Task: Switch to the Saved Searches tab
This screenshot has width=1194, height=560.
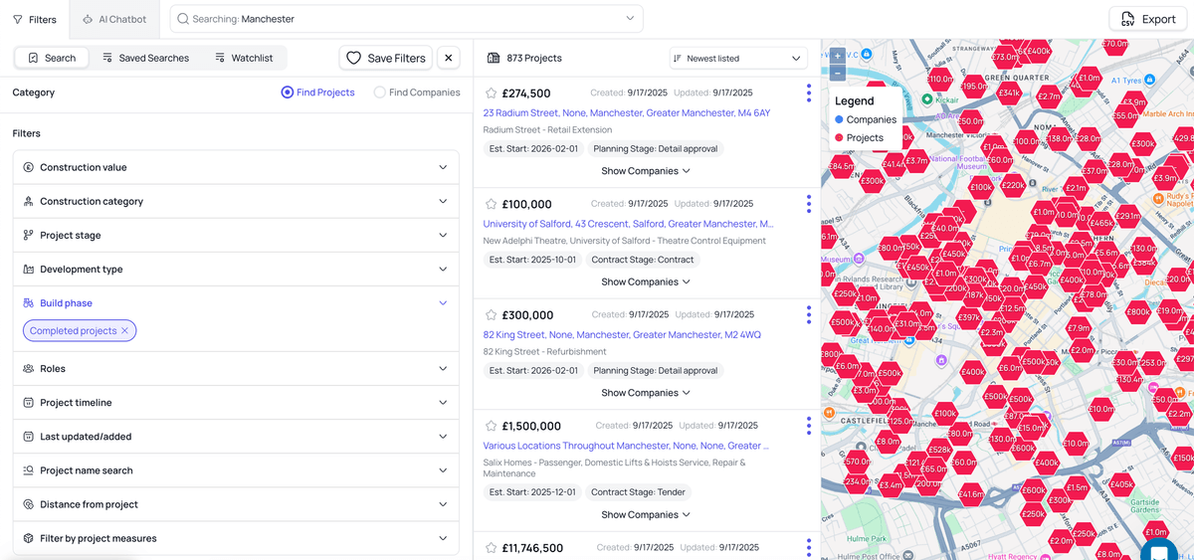Action: 145,58
